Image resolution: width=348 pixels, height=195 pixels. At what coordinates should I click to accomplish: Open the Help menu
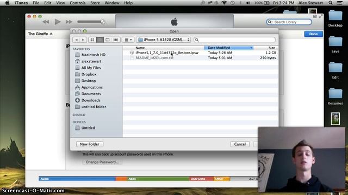point(128,3)
